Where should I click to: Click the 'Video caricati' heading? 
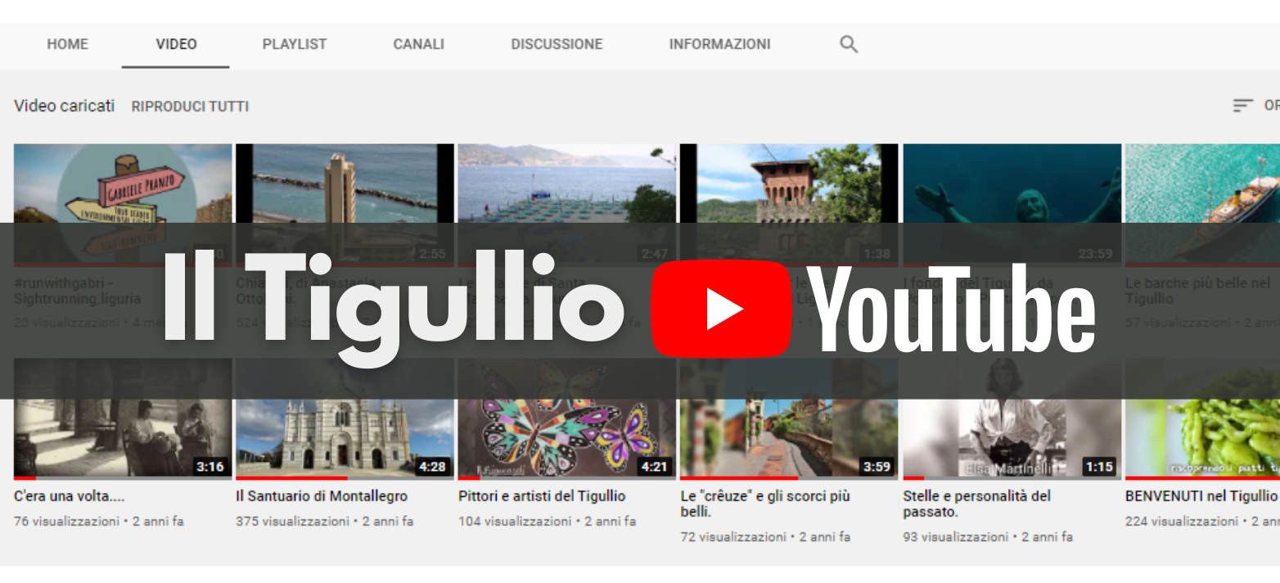(64, 106)
